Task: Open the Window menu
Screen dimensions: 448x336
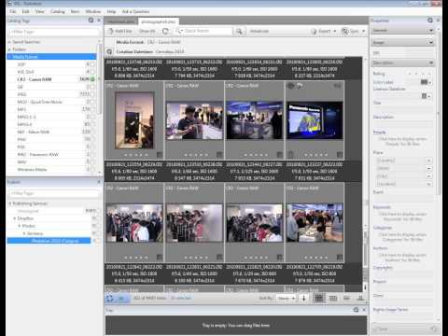Action: click(x=93, y=11)
